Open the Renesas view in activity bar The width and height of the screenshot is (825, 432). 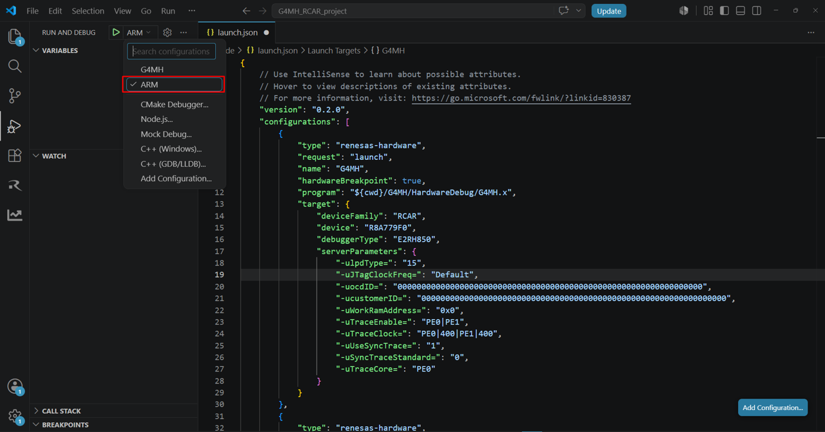tap(15, 185)
